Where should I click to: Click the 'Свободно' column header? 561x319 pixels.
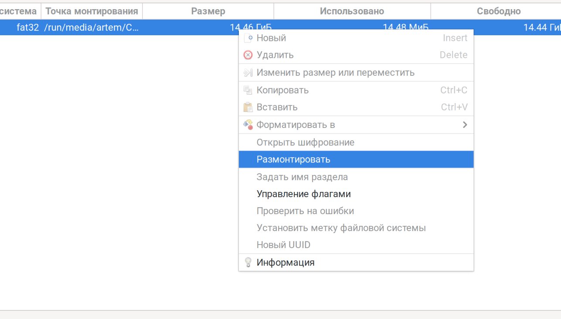pos(499,11)
